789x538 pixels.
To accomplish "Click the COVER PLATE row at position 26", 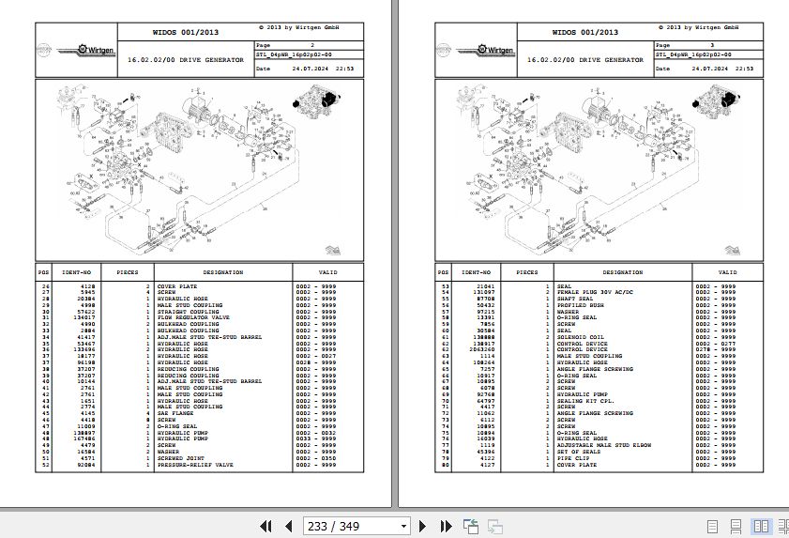I will point(199,286).
